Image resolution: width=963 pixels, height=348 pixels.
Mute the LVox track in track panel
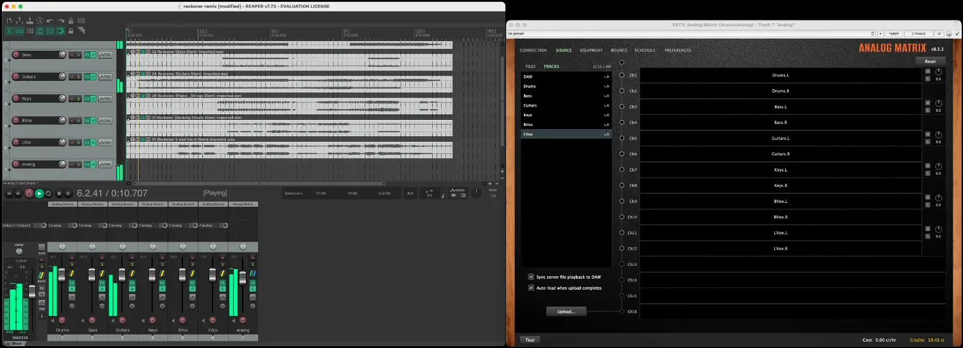coord(71,142)
